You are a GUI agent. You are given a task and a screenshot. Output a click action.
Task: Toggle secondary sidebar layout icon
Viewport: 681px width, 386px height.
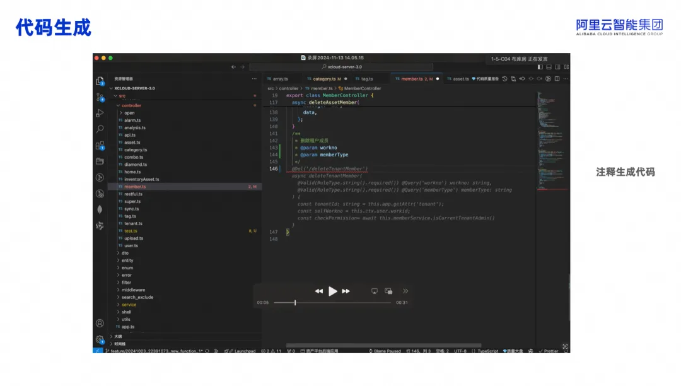tap(557, 67)
